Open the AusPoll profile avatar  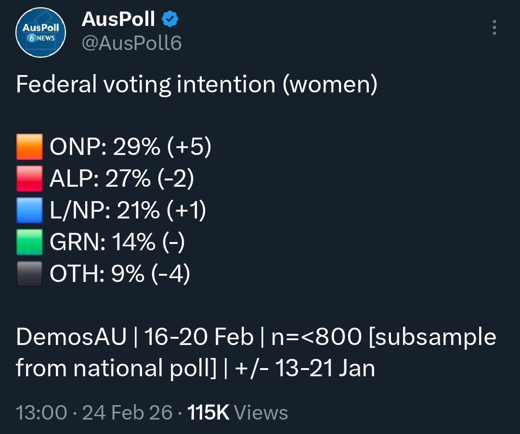(40, 32)
